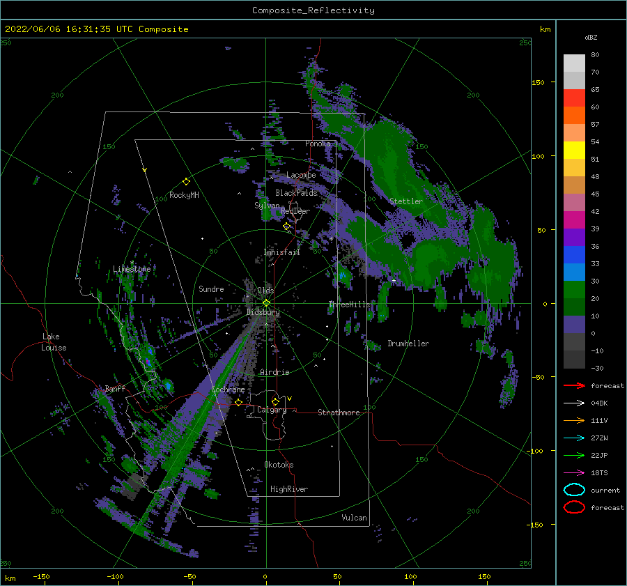Screen dimensions: 627x586
Task: Click the Banff label
Action: coord(115,388)
